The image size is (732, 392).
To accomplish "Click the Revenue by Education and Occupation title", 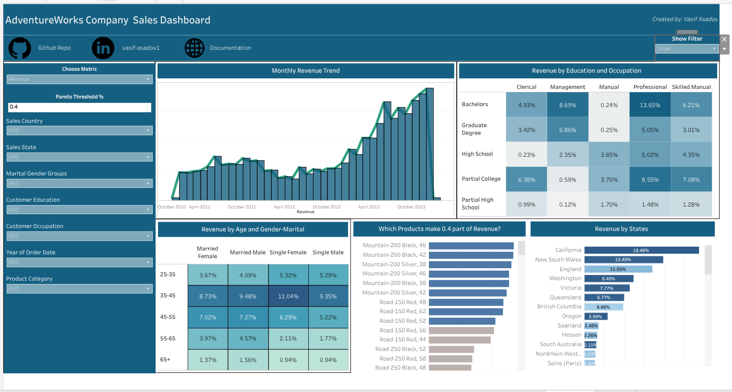I will coord(586,71).
